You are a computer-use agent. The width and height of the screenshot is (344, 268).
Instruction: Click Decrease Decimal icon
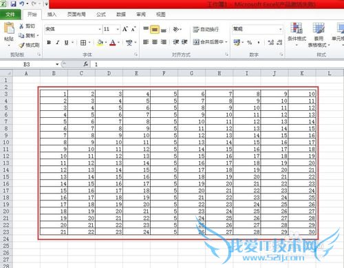(x=279, y=43)
